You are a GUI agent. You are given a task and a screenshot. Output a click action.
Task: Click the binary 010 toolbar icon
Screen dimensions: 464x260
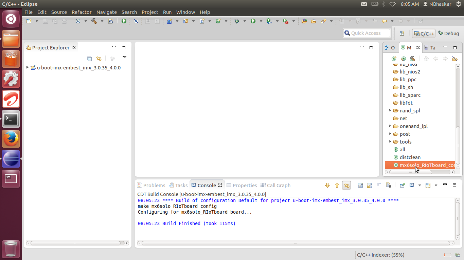click(110, 21)
